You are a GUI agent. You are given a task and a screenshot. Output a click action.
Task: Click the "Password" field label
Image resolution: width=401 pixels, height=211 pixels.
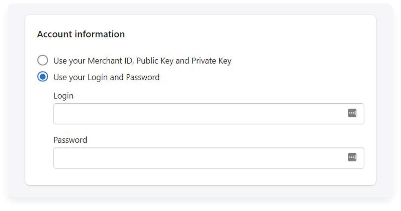(70, 140)
